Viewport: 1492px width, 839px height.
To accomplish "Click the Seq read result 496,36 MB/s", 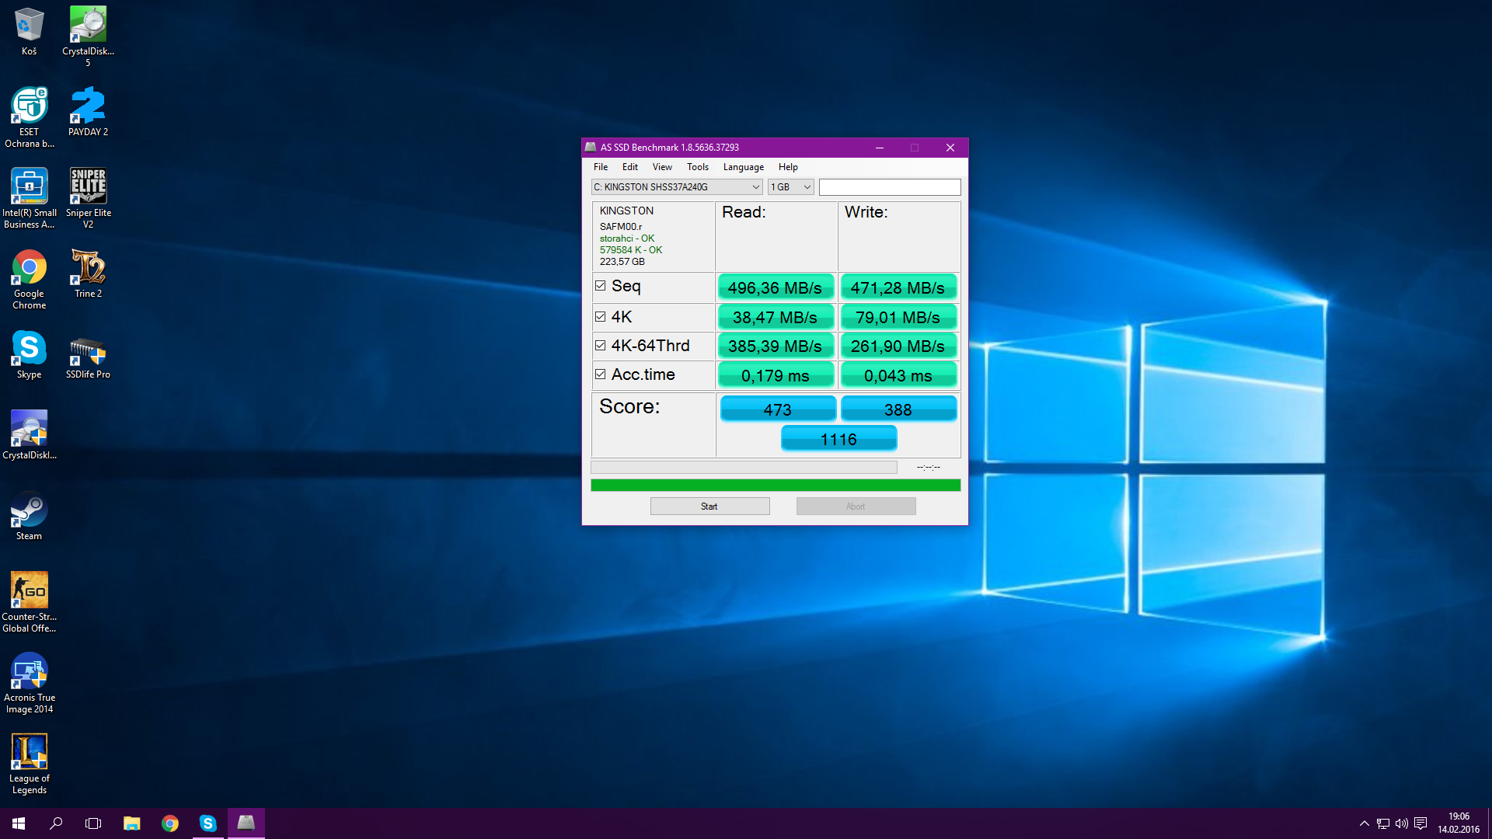I will click(x=776, y=287).
